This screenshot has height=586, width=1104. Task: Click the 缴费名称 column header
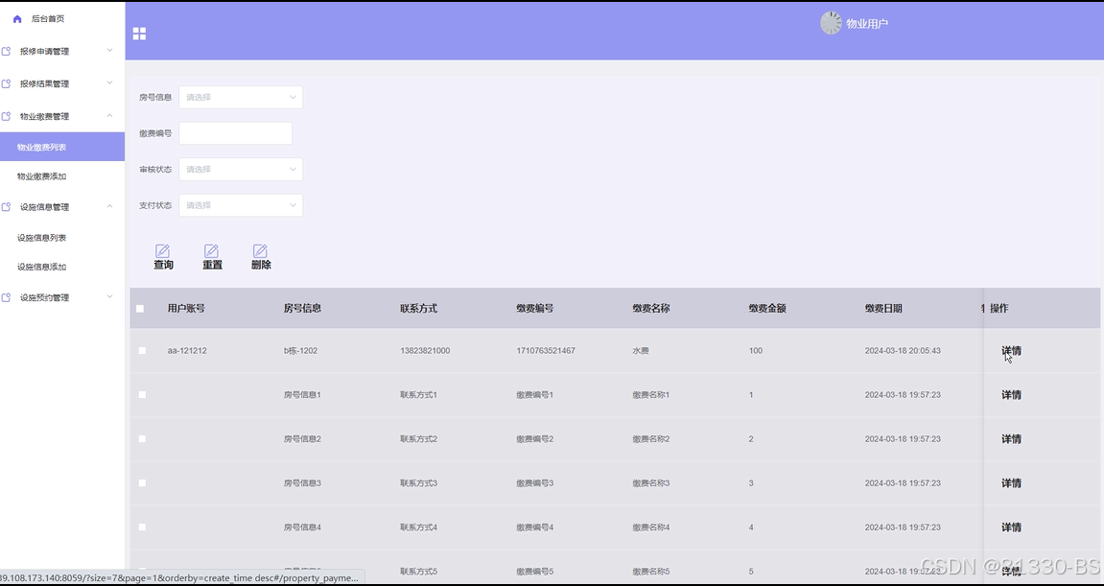[650, 309]
